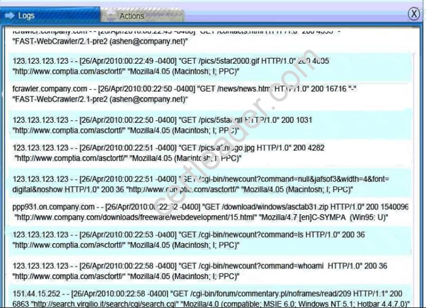Select the news.html fcrawler log entry

142,93
